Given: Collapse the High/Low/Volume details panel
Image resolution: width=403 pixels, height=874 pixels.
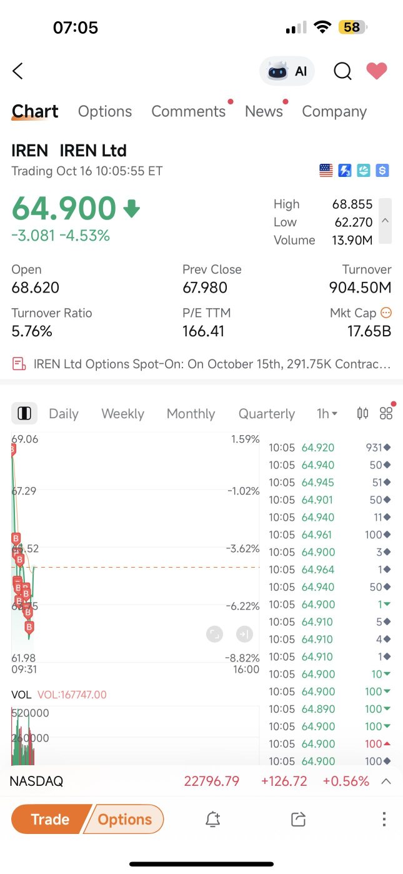Looking at the screenshot, I should tap(385, 221).
